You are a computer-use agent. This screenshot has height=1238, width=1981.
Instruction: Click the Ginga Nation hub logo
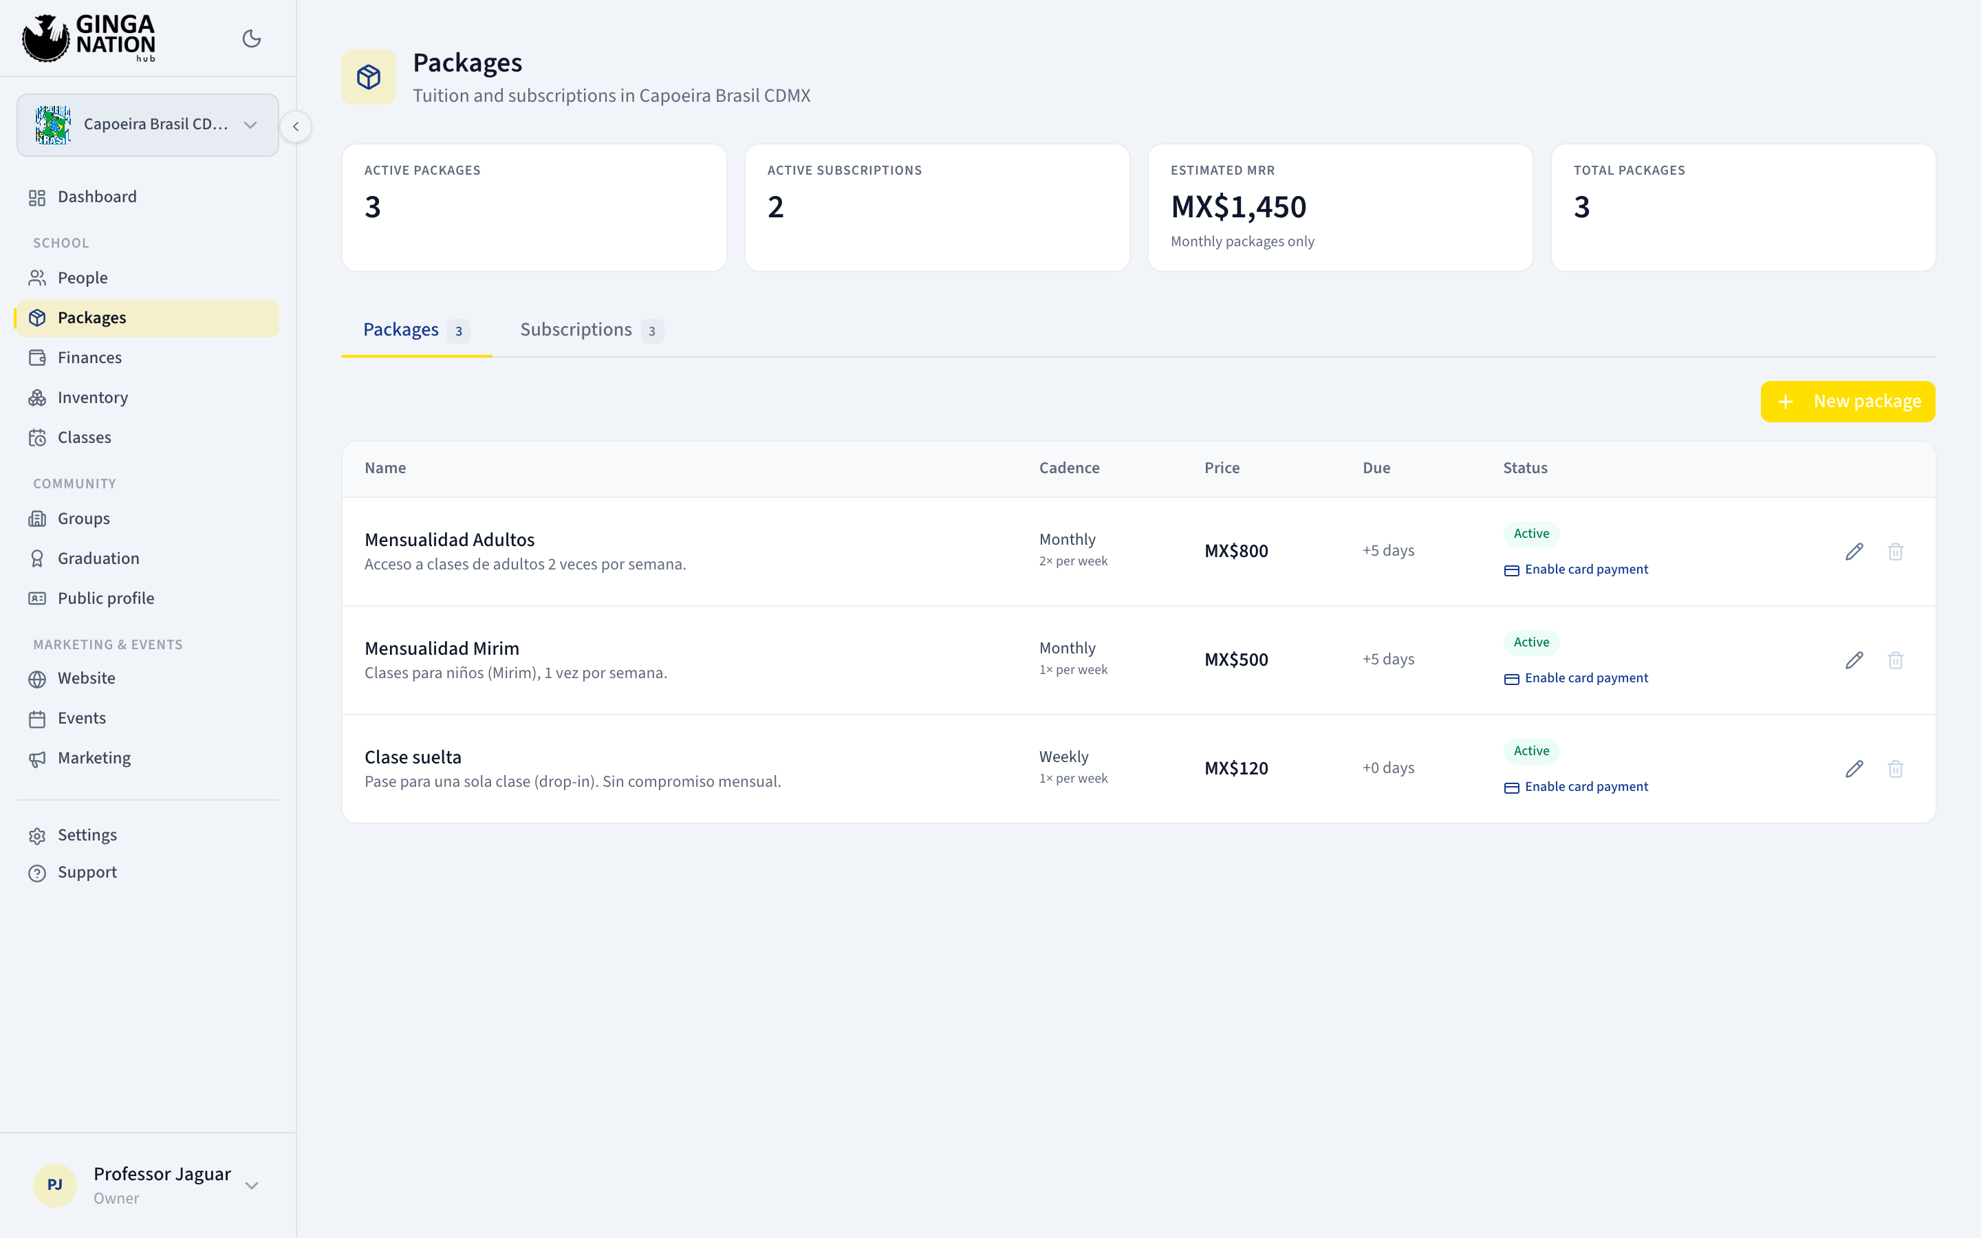click(x=89, y=38)
